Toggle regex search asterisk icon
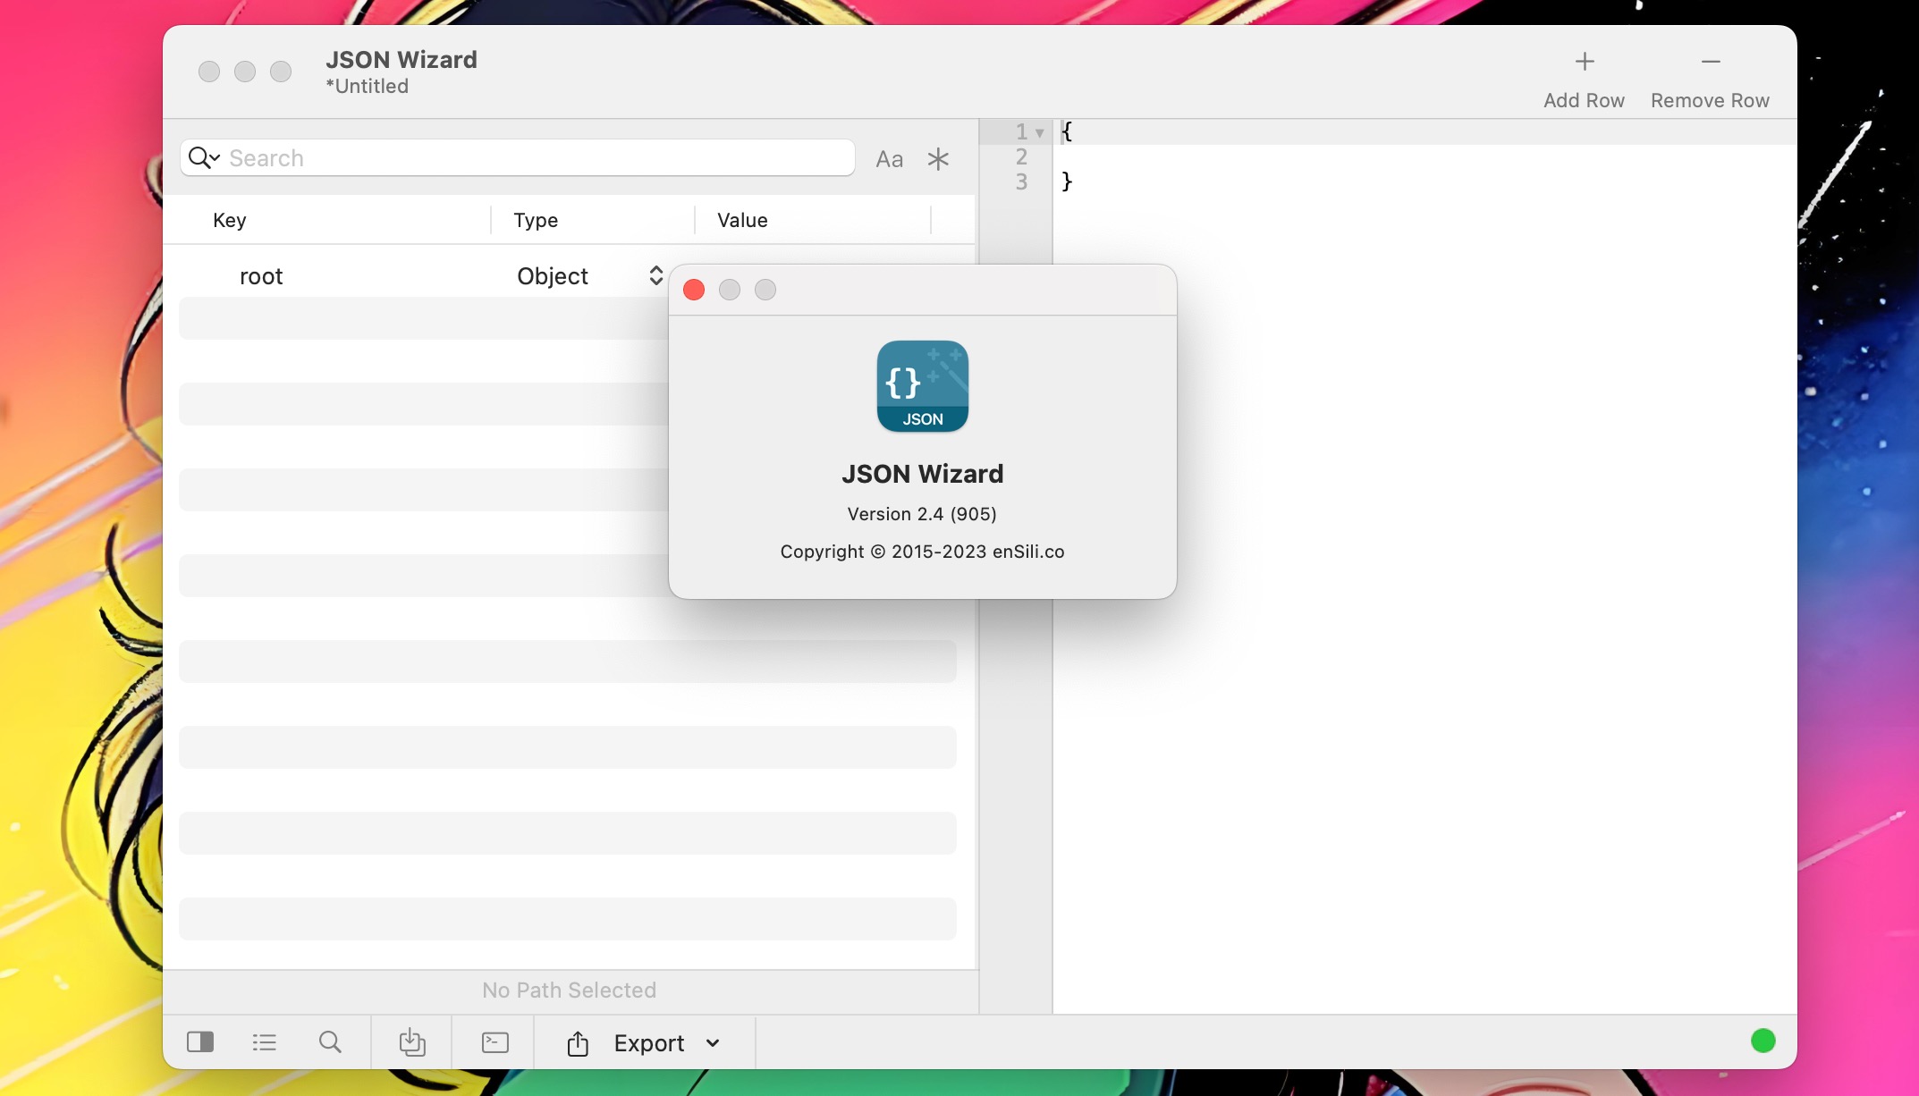Viewport: 1919px width, 1096px height. [x=938, y=159]
